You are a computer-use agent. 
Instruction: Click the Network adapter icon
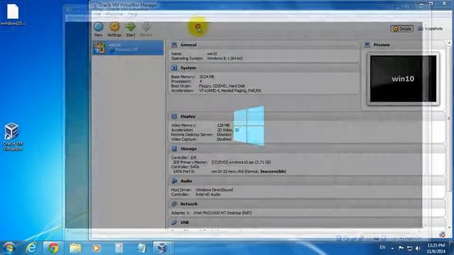click(174, 204)
